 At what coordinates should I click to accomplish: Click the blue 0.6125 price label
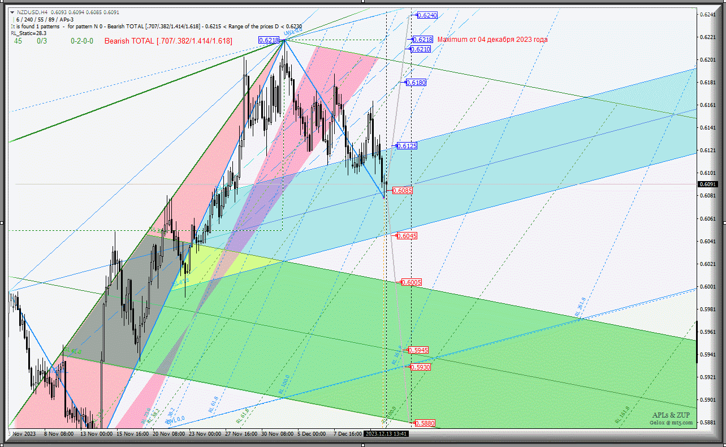tap(407, 146)
